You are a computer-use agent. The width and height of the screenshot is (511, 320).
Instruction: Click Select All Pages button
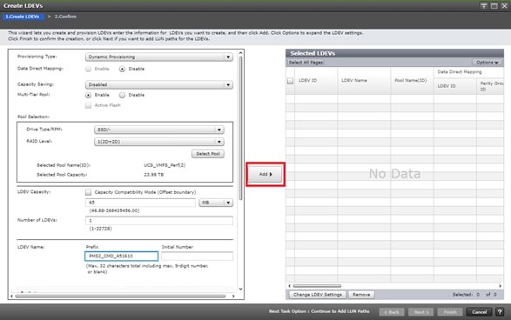(306, 63)
